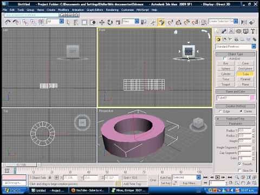Screen dimensions: 260x195
Task: Click the Box primitive button
Action: [x=225, y=63]
